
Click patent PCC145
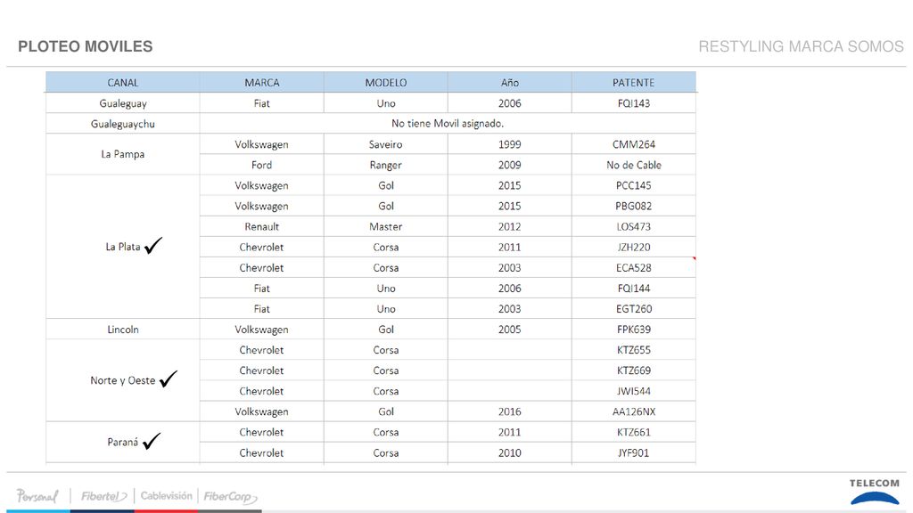[634, 185]
